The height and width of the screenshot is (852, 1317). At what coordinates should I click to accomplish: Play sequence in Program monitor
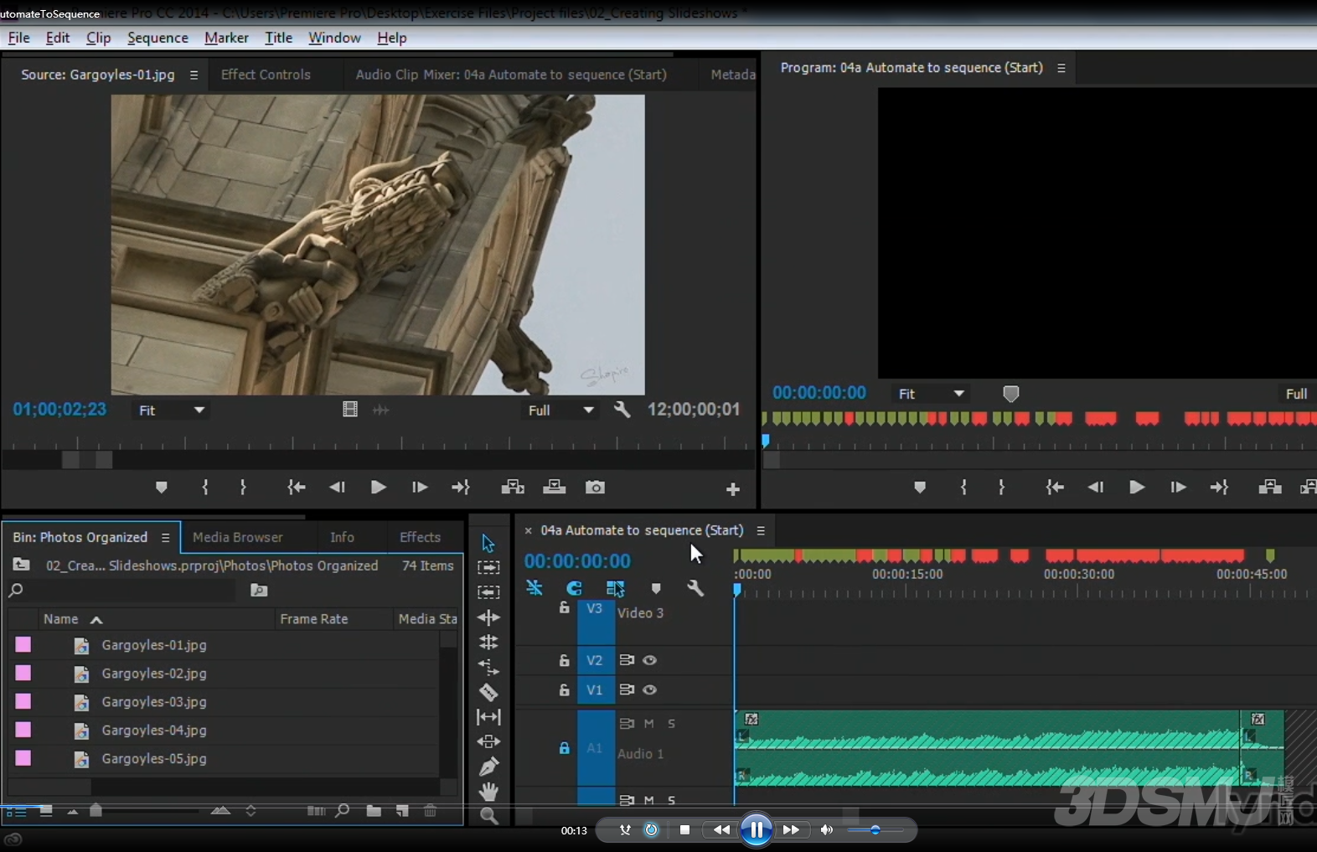1136,487
